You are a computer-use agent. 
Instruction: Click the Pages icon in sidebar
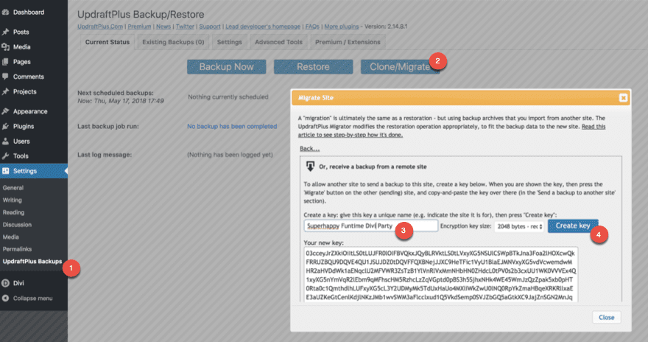coord(5,62)
